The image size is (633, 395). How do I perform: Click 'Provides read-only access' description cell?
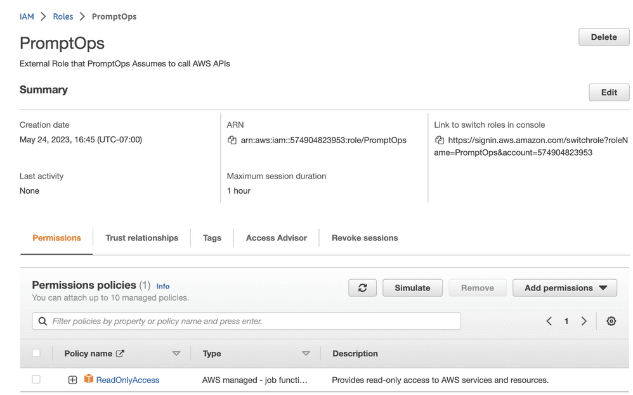coord(440,380)
